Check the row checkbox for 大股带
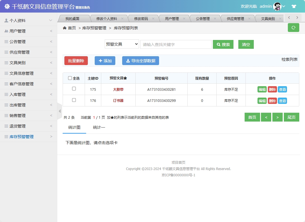The image size is (305, 222). coord(74,89)
